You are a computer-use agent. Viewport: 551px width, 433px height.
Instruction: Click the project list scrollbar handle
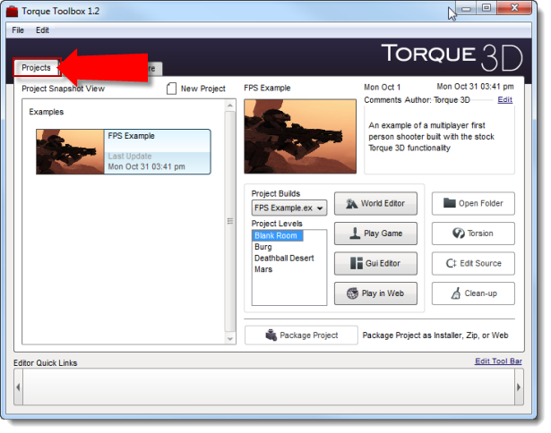coord(230,221)
